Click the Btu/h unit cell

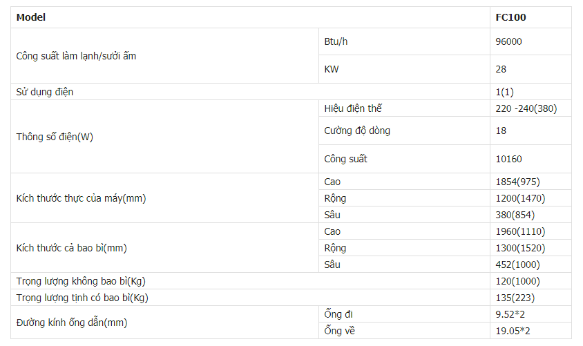(x=336, y=41)
